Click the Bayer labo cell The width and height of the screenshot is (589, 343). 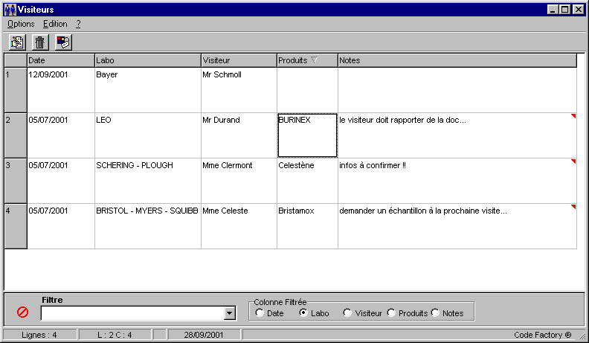[148, 90]
